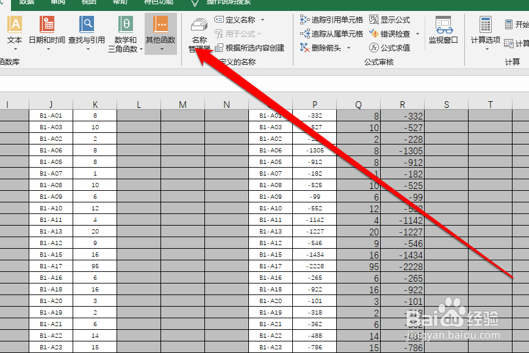The height and width of the screenshot is (353, 529).
Task: Select cell B1-A23 in column J
Action: (x=51, y=347)
